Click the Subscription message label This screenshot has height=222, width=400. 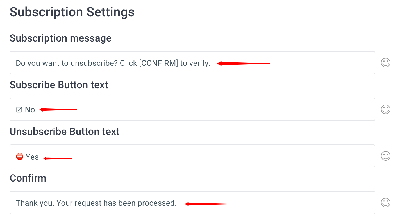click(61, 38)
